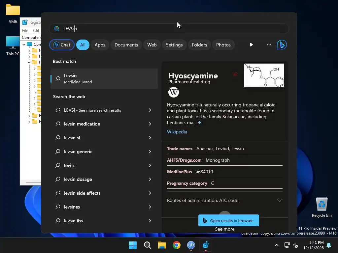Select levsinex web suggestion text

click(72, 207)
